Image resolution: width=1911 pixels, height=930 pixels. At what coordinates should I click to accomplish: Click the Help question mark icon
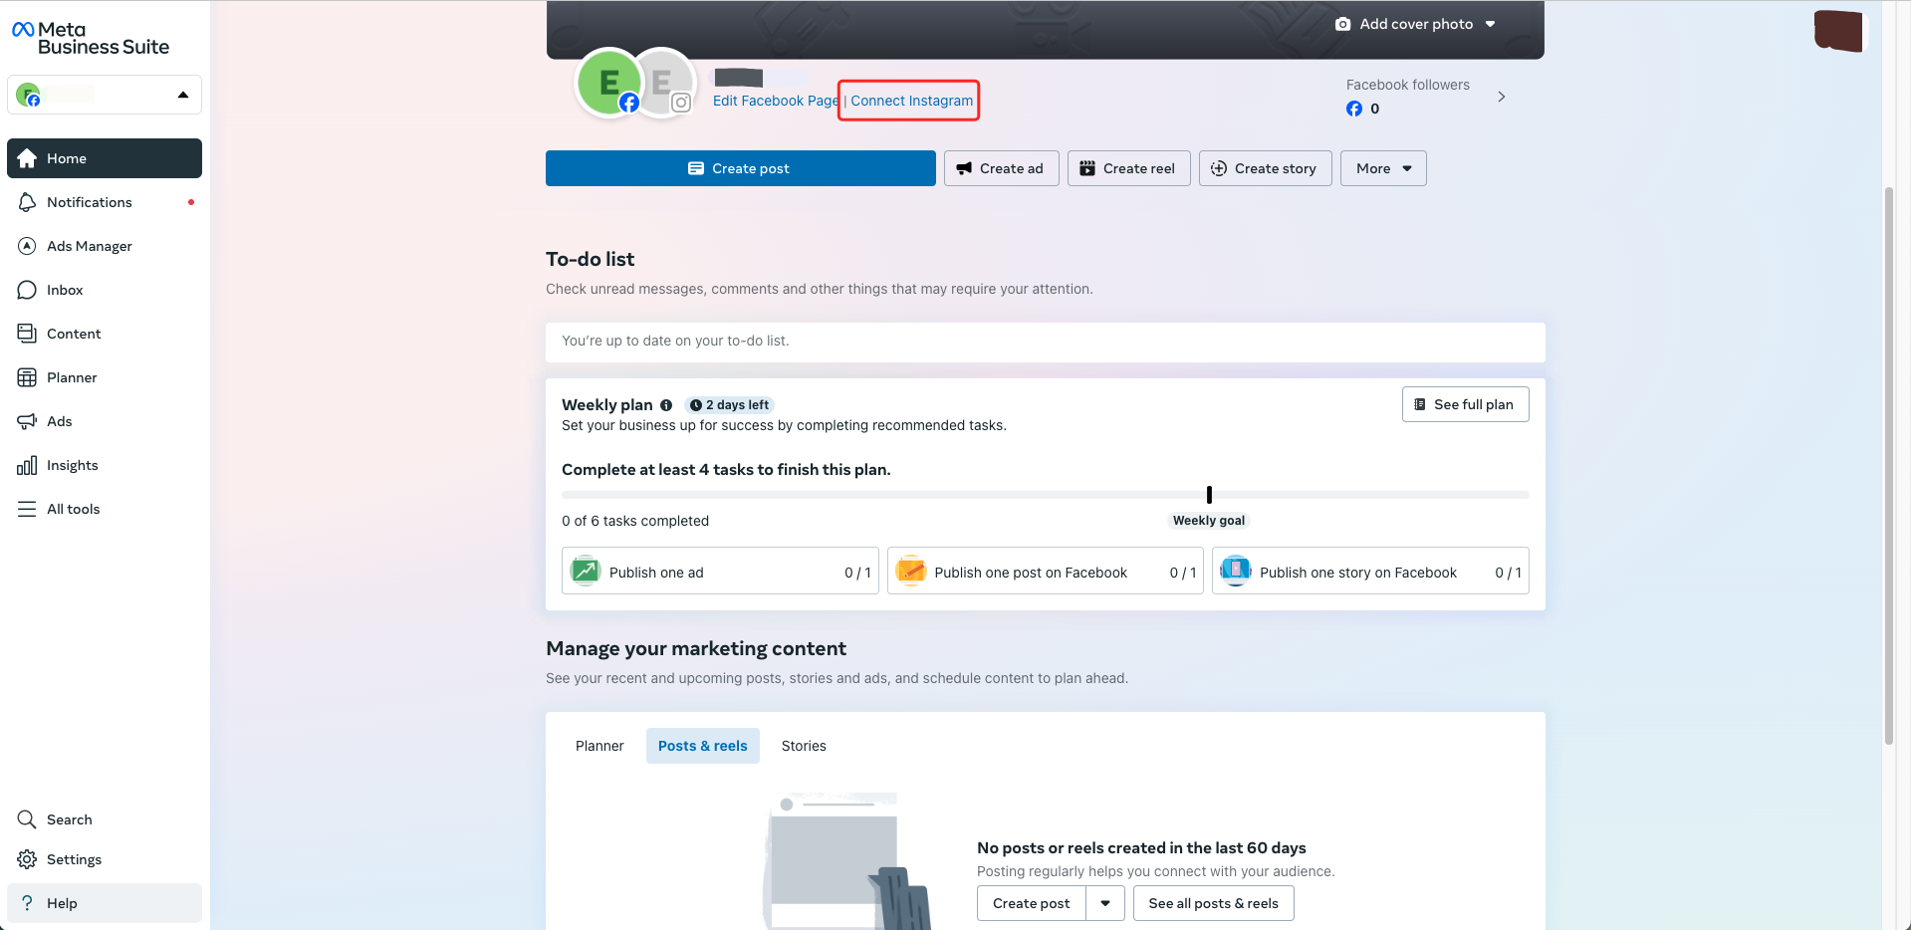coord(27,903)
